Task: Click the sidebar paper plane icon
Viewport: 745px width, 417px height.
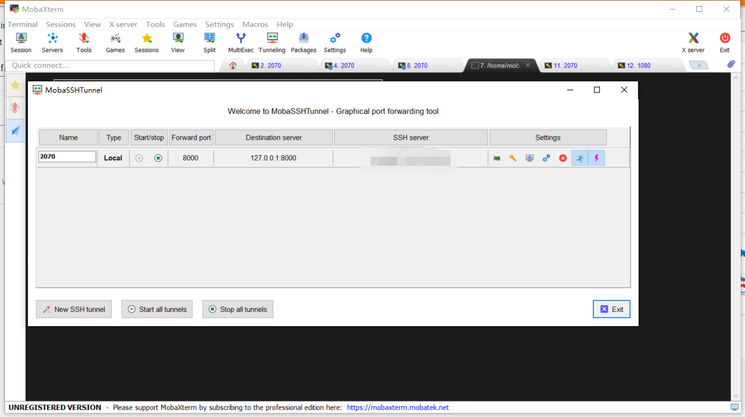Action: point(15,131)
